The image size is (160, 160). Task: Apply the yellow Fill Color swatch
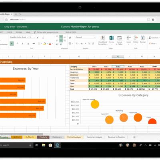click(44, 44)
